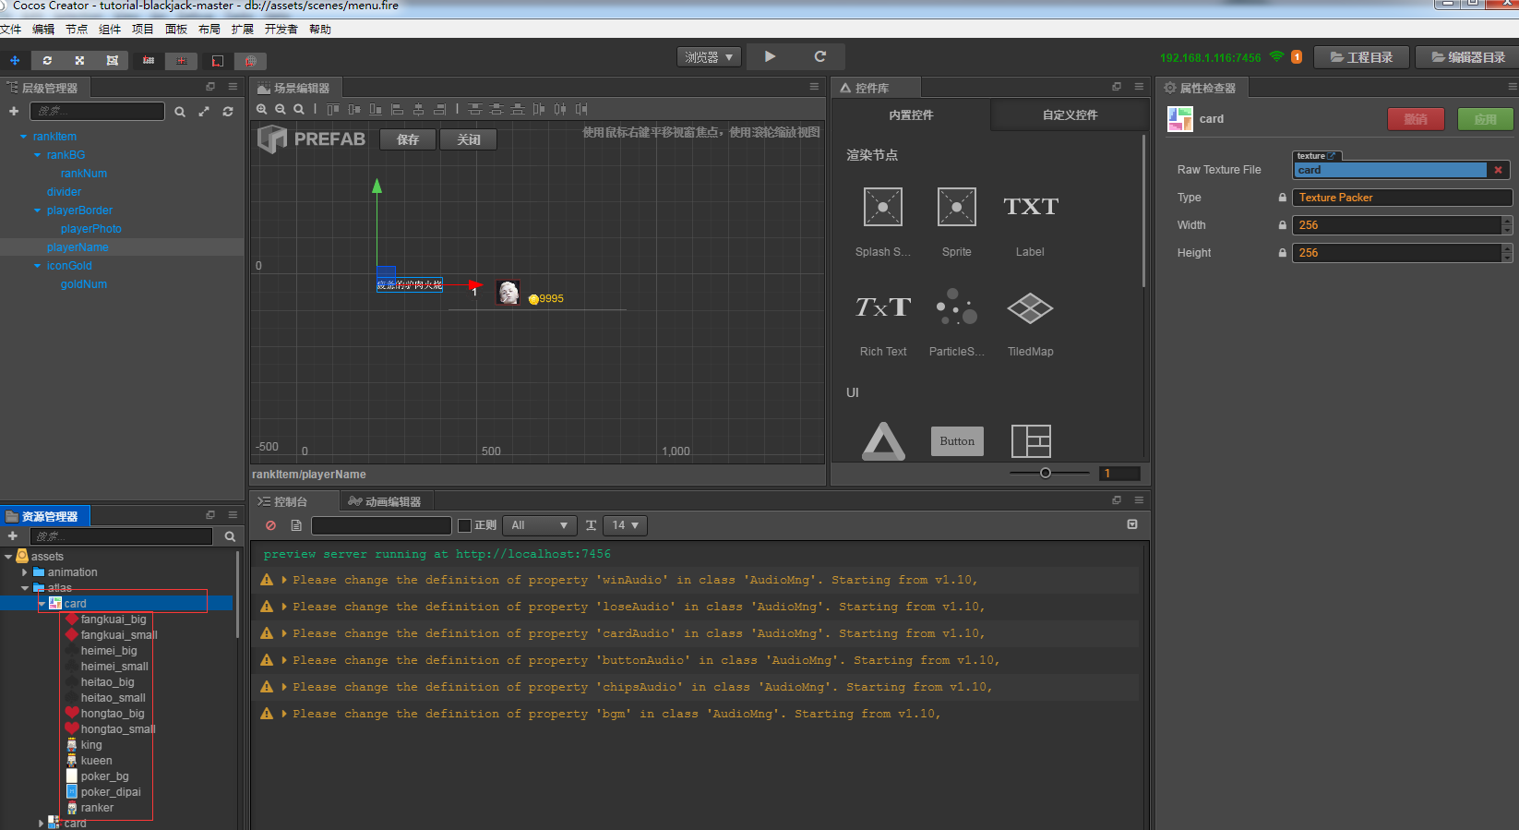Select the poker_dipai sprite asset
The width and height of the screenshot is (1519, 830).
[111, 792]
